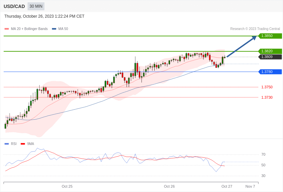Click the USD/CAD pair title
The image size is (283, 192).
14,6
